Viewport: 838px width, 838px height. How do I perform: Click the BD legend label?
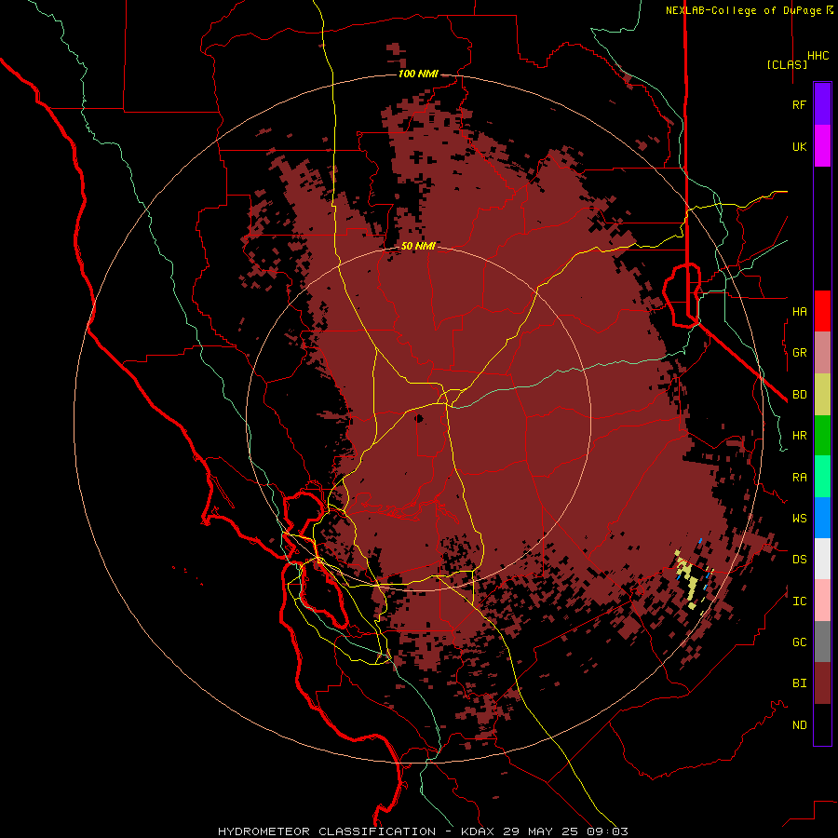(x=799, y=395)
